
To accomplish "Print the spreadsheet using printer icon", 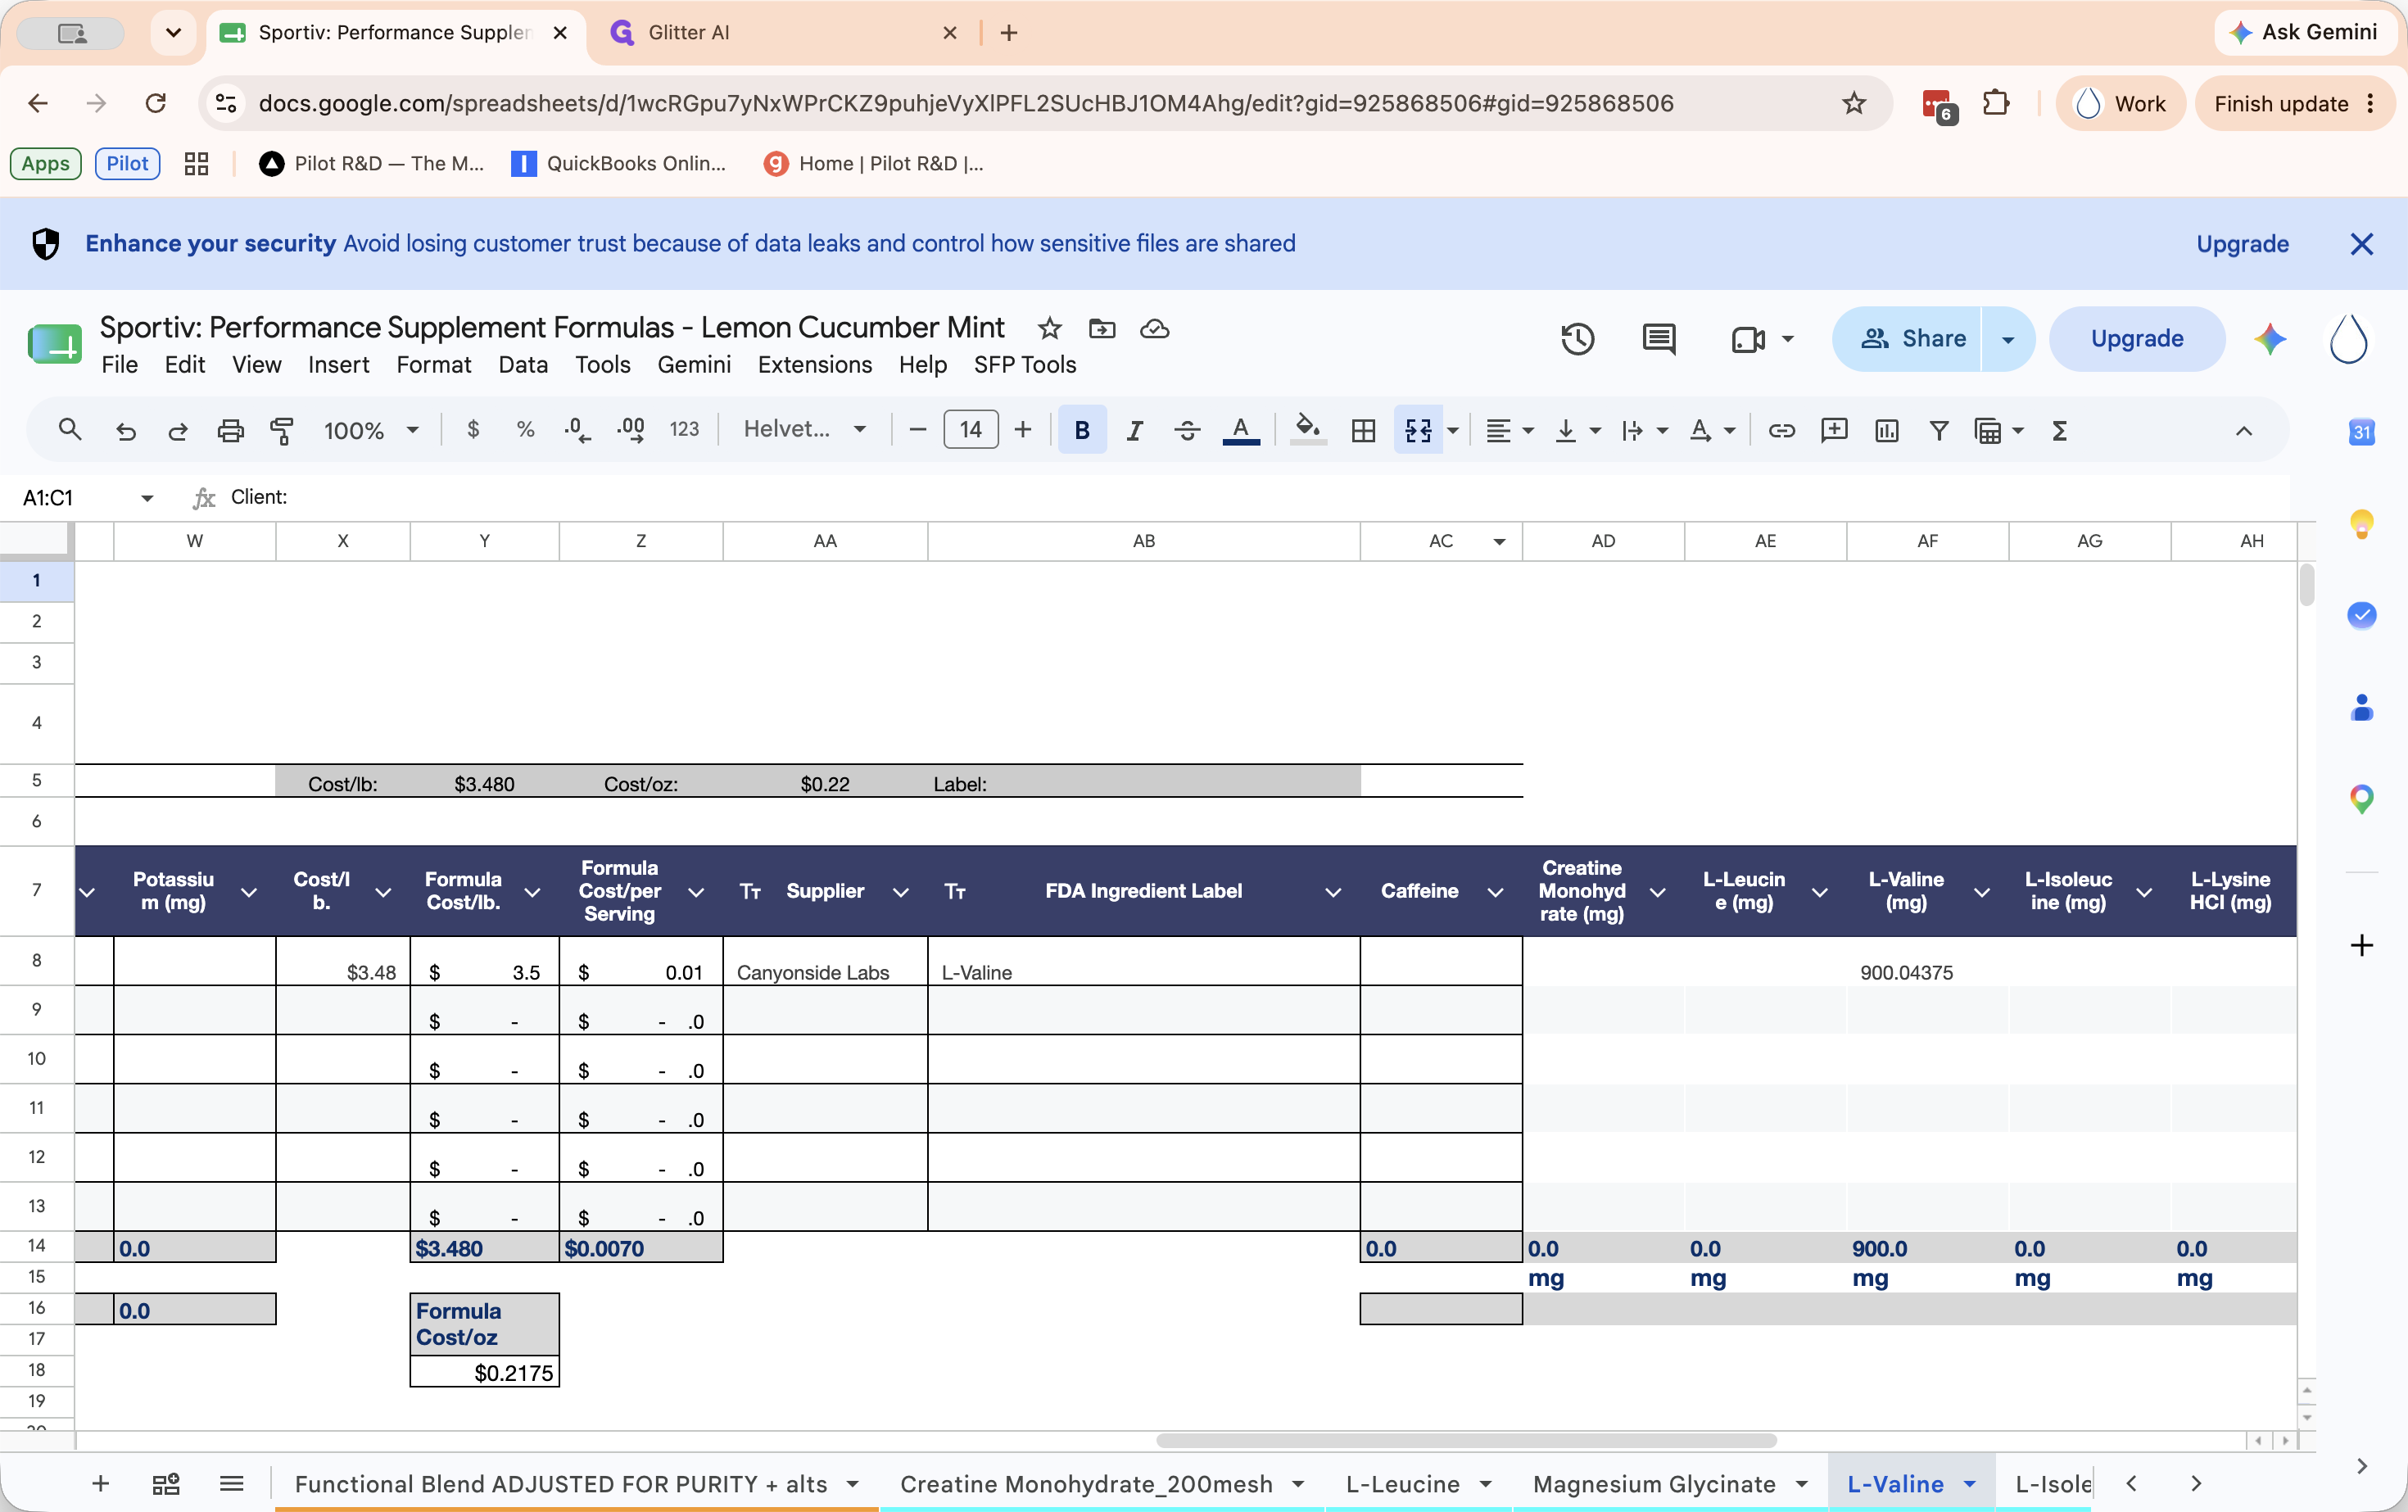I will pyautogui.click(x=230, y=431).
